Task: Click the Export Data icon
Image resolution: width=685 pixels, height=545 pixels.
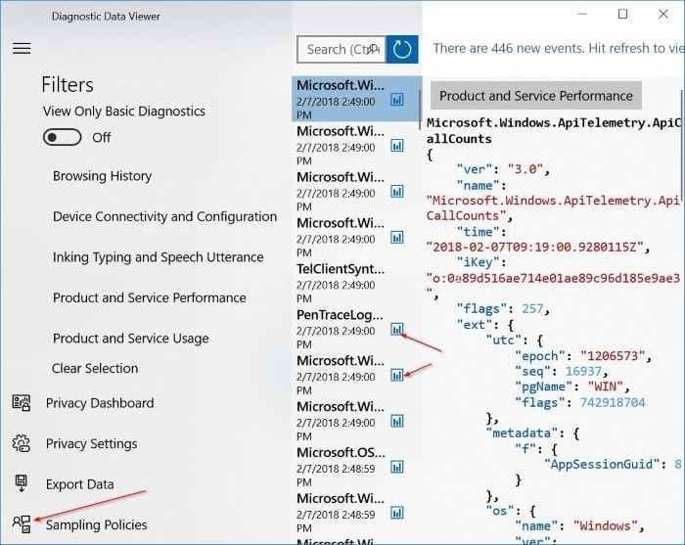Action: pos(21,483)
